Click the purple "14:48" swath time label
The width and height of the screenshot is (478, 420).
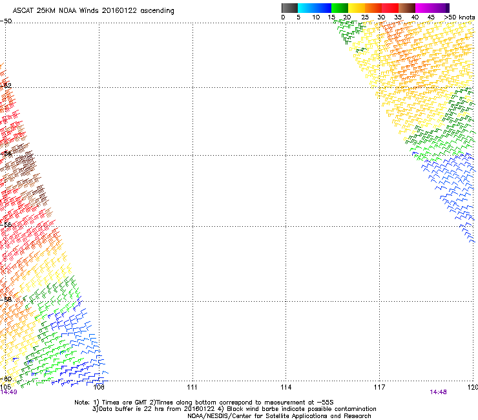[x=439, y=392]
